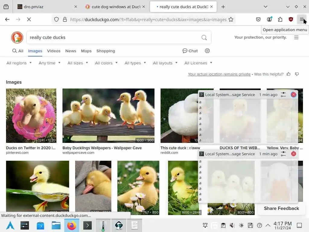Open All sizes filter dropdown
This screenshot has height=232, width=309.
tap(78, 63)
